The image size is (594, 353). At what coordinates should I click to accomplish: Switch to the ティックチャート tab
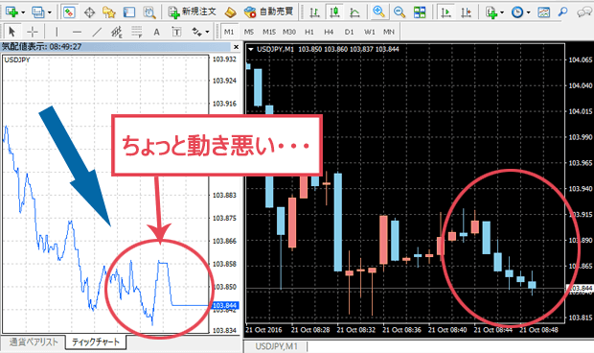96,342
